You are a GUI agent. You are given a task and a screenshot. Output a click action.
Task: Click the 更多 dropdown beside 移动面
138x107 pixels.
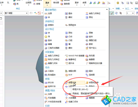[77, 4]
